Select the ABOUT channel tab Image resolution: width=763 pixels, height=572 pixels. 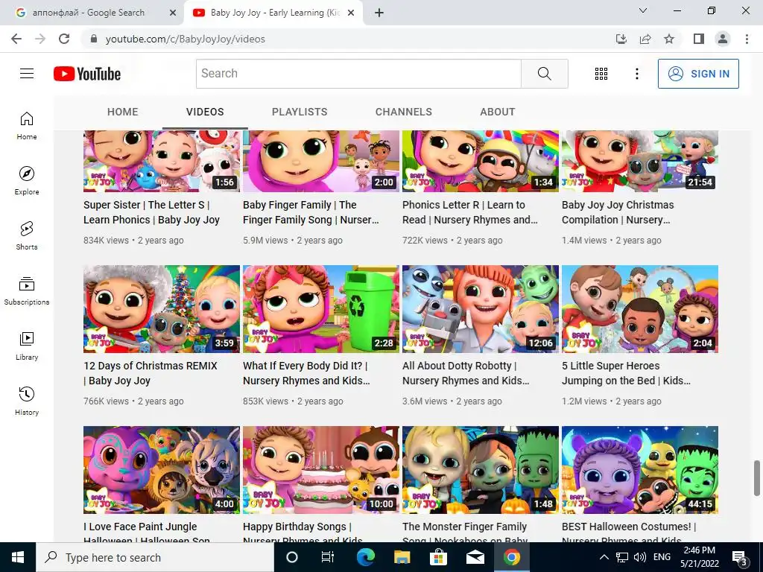tap(497, 112)
